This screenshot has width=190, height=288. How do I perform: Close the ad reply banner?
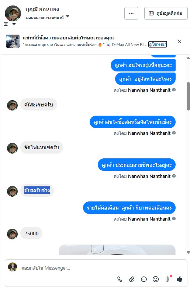tap(179, 41)
